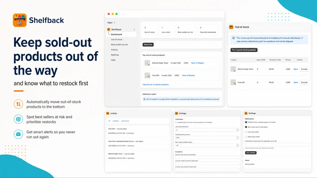The image size is (317, 178).
Task: Click Refresh Daily Toner image in out-of-stock table
Action: point(233,69)
